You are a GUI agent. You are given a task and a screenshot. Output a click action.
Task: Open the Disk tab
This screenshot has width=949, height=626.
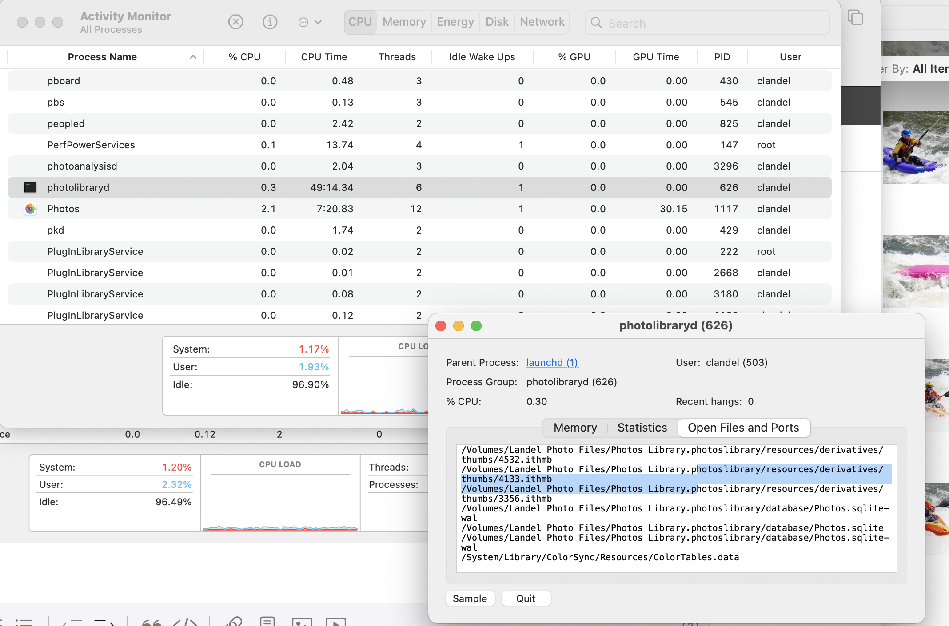point(497,22)
